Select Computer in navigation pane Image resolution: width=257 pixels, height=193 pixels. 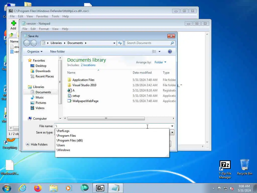point(40,119)
